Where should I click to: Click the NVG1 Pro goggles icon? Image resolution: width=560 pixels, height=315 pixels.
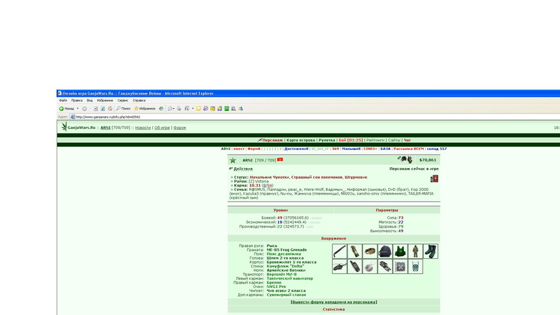pos(385,266)
